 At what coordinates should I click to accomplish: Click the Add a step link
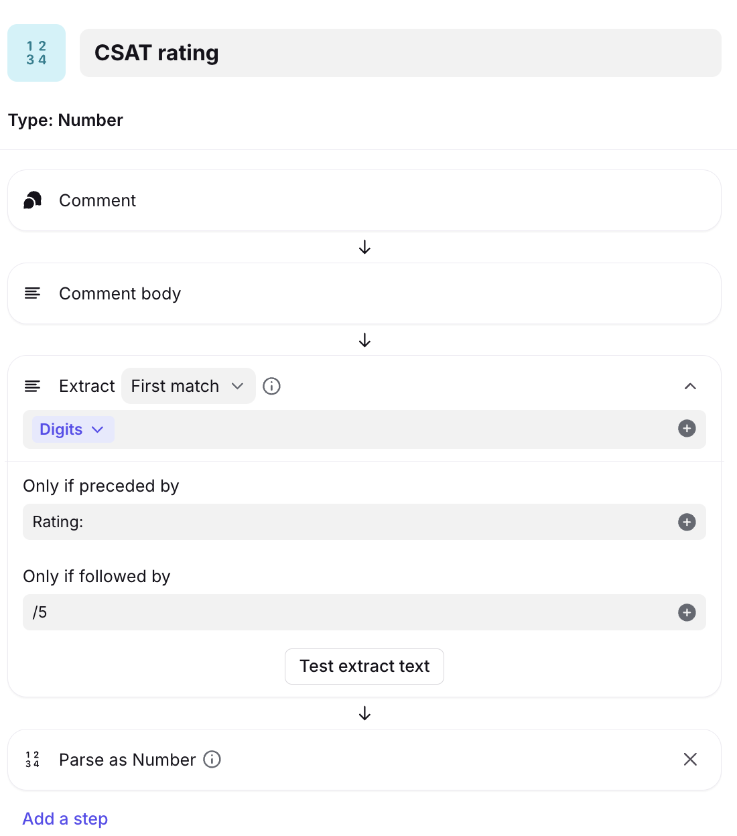[x=65, y=819]
